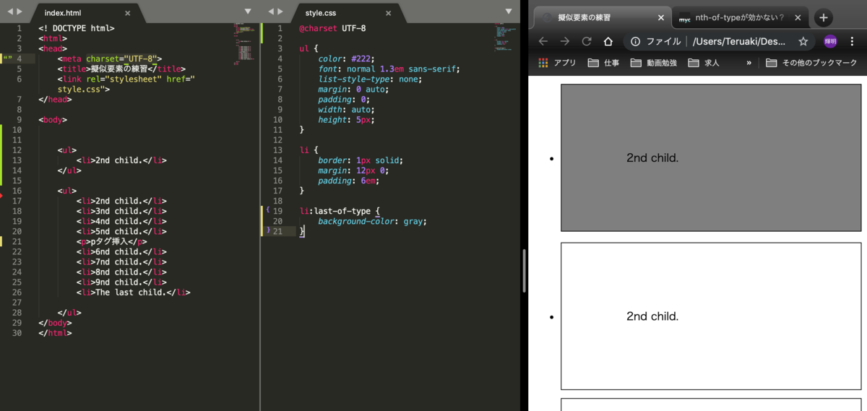Click line 1 <! DOCTYPE html> in index.html
The height and width of the screenshot is (411, 867).
pyautogui.click(x=76, y=28)
